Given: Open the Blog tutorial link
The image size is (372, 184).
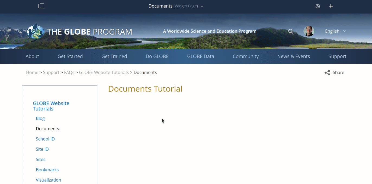Looking at the screenshot, I should pyautogui.click(x=40, y=118).
